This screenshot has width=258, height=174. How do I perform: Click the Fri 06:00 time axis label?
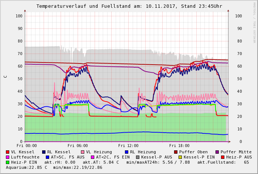pos(78,146)
